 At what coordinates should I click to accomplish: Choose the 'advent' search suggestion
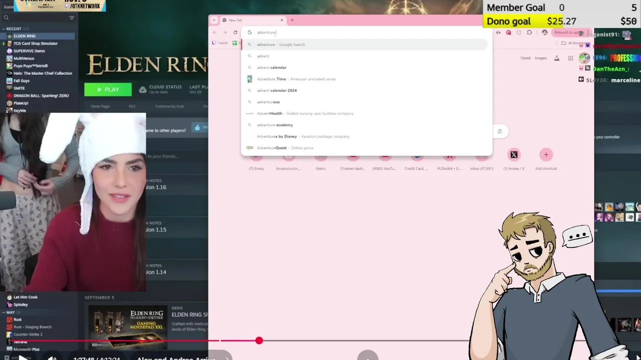click(x=364, y=56)
